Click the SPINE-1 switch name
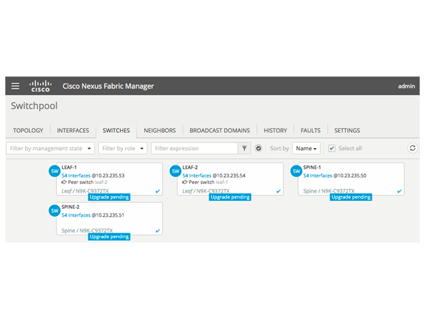The image size is (425, 319). click(312, 167)
